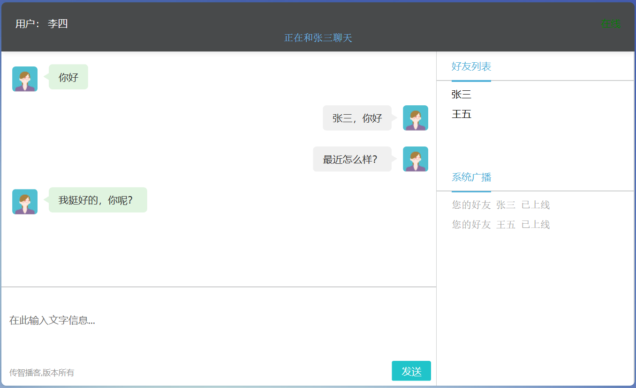
Task: Click the "我挺好的，你呢?" message bubble
Action: pyautogui.click(x=98, y=200)
